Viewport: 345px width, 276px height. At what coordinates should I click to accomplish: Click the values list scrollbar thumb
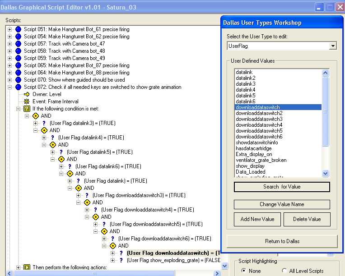point(325,111)
